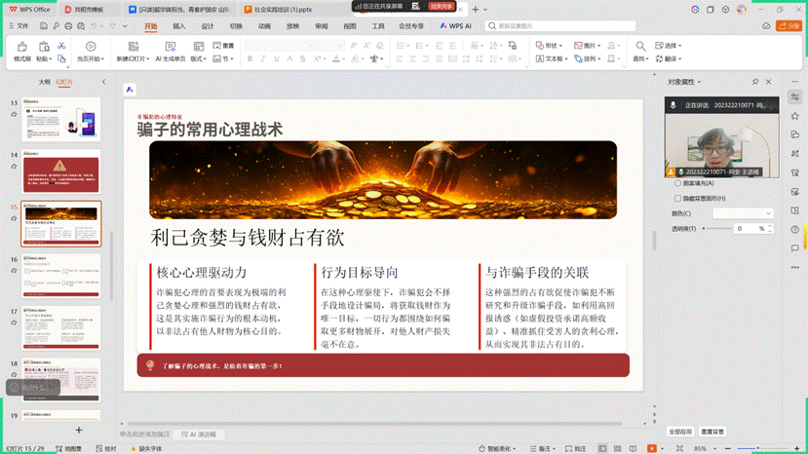Click the Cut scissors icon
The height and width of the screenshot is (454, 808).
click(x=61, y=46)
